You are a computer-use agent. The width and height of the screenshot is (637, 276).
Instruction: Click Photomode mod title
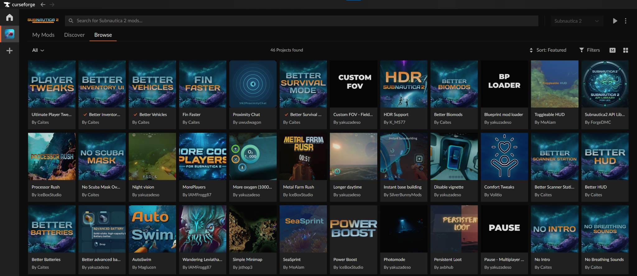(x=394, y=260)
